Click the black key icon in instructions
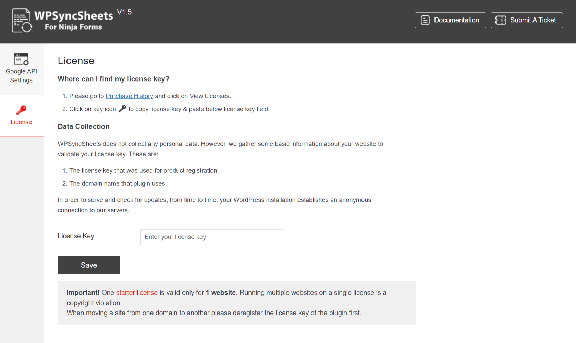 (x=122, y=108)
